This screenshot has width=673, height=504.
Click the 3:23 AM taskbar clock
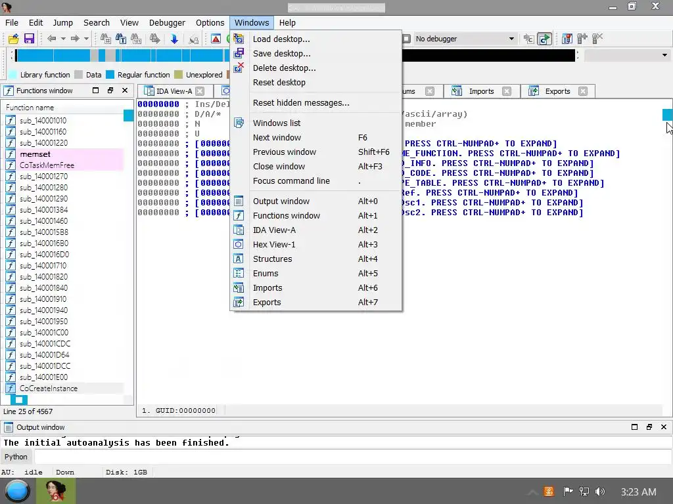(638, 492)
